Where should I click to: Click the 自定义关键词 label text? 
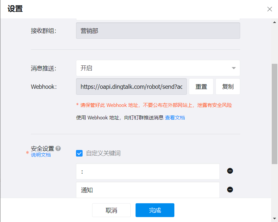pyautogui.click(x=103, y=153)
